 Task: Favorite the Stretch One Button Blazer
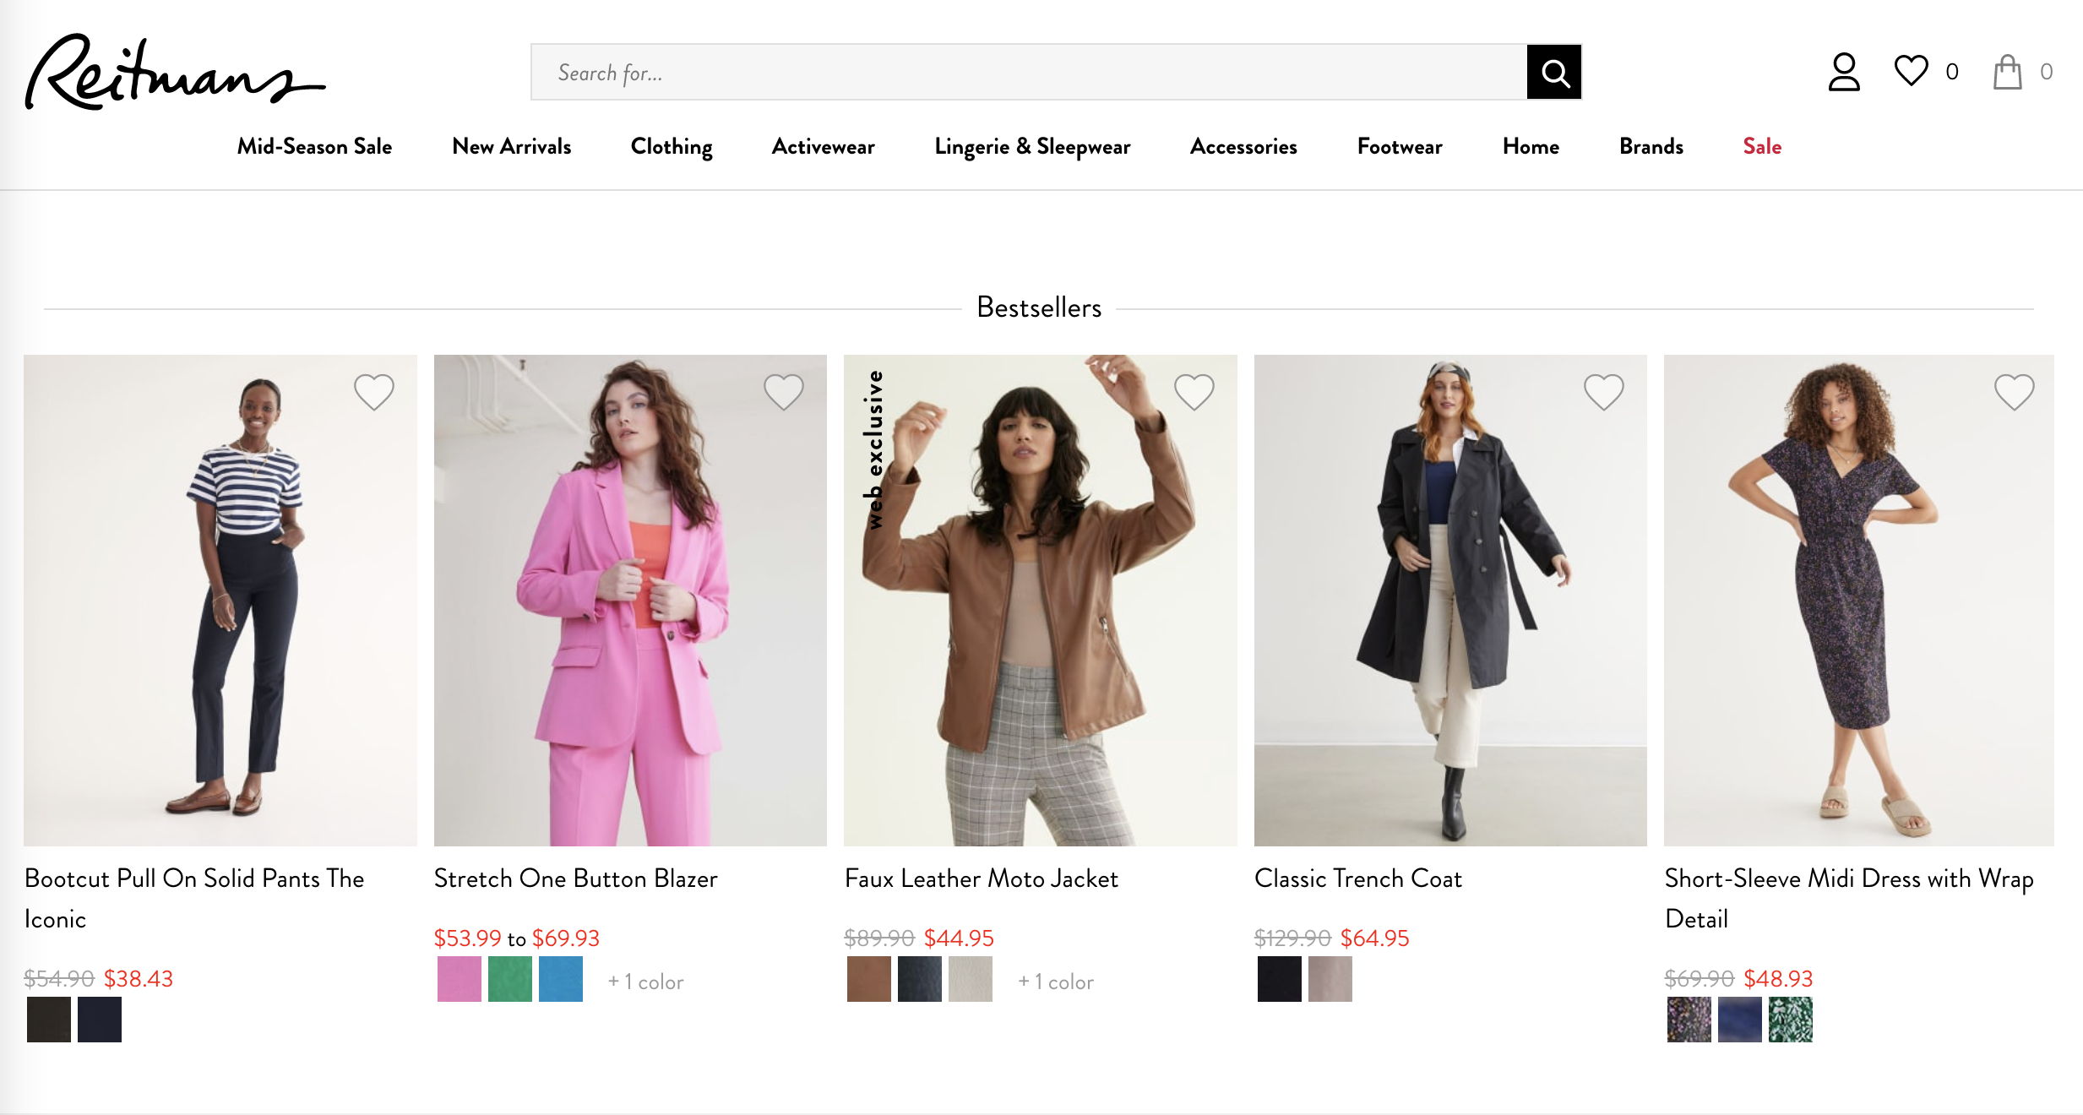(x=783, y=392)
